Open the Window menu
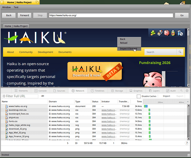 [6, 7]
